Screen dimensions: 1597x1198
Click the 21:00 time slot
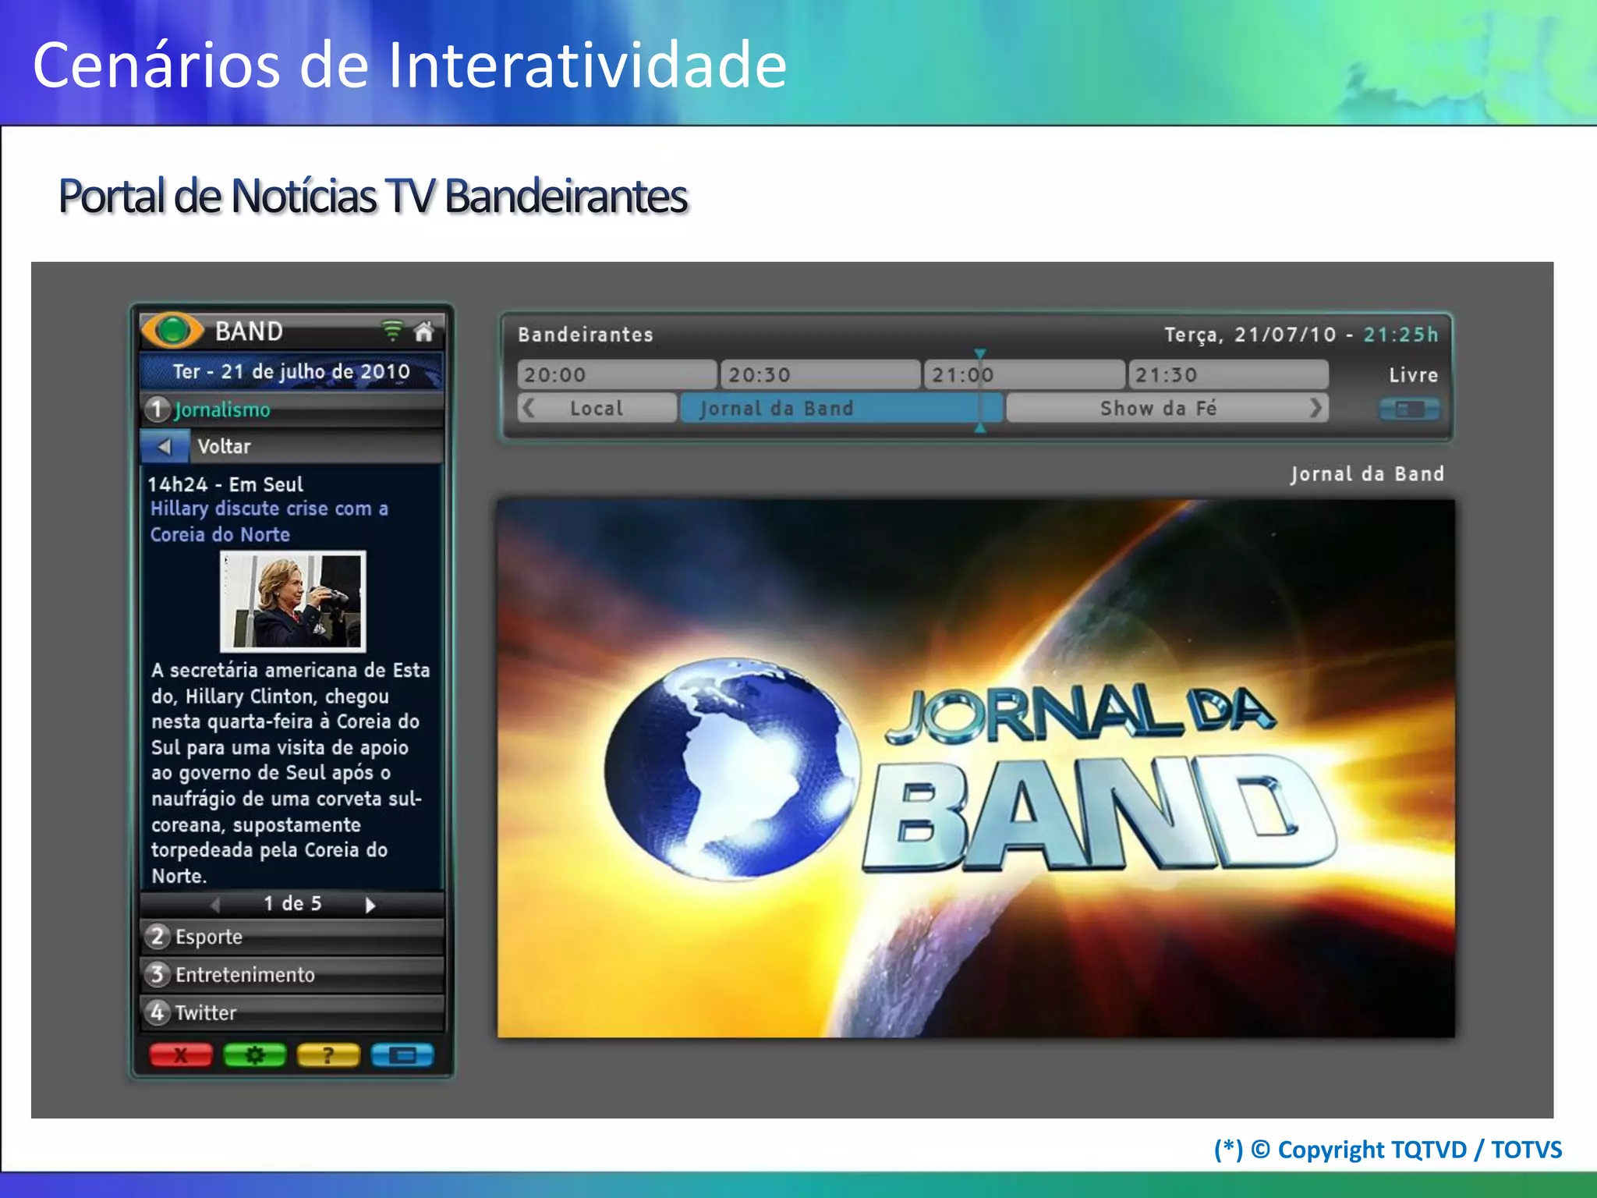point(1025,374)
